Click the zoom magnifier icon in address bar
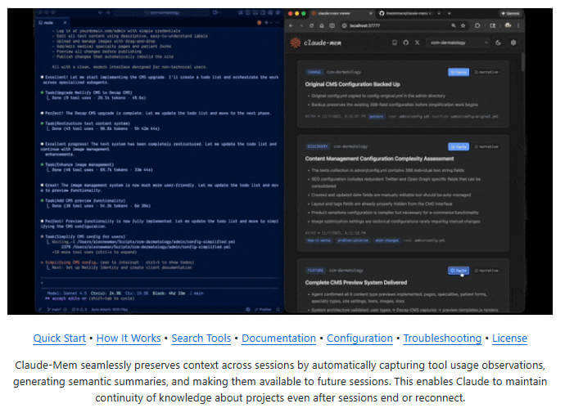565x417 pixels. pyautogui.click(x=454, y=25)
